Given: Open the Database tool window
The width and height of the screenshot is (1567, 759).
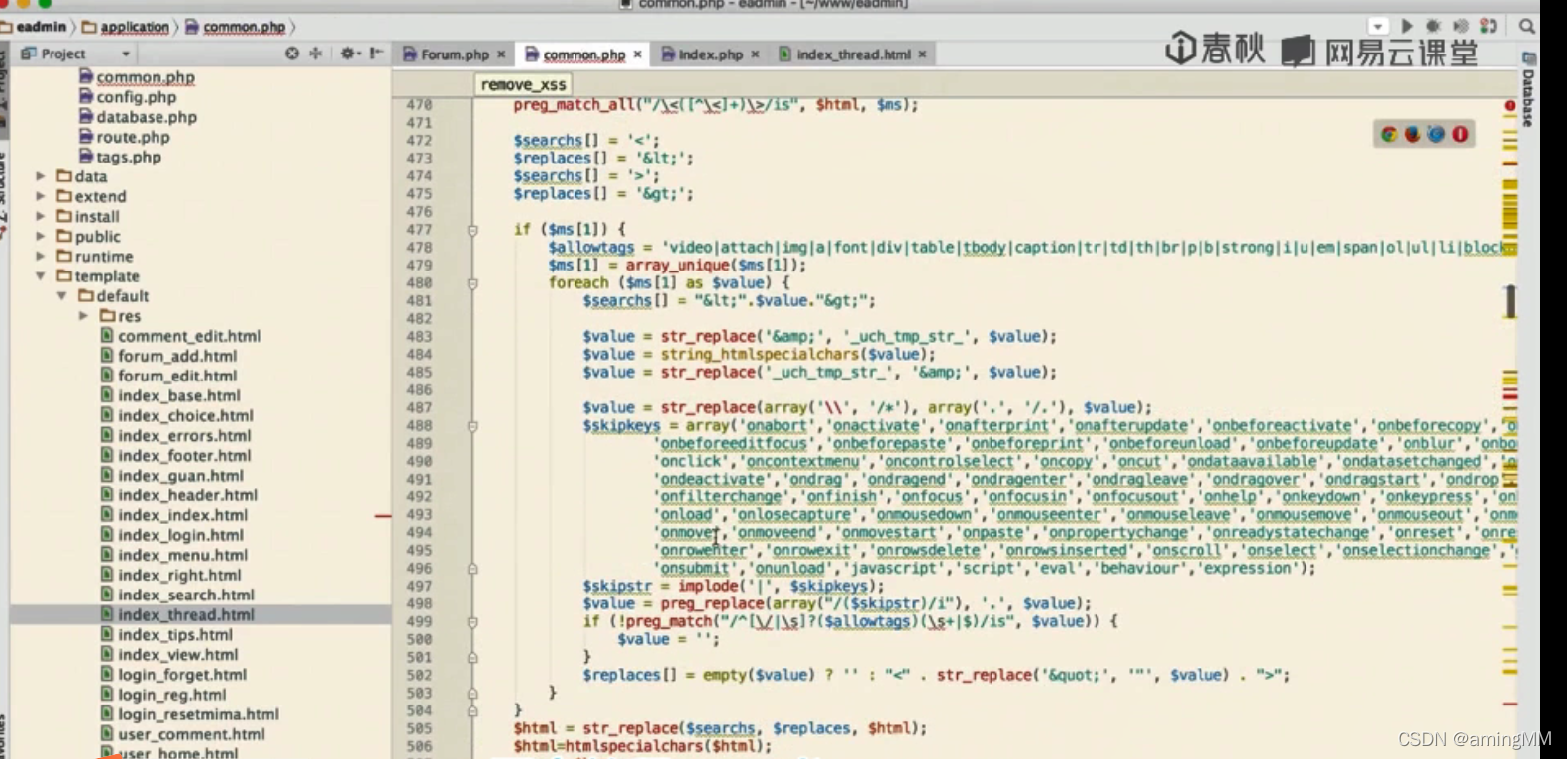Looking at the screenshot, I should (1528, 90).
